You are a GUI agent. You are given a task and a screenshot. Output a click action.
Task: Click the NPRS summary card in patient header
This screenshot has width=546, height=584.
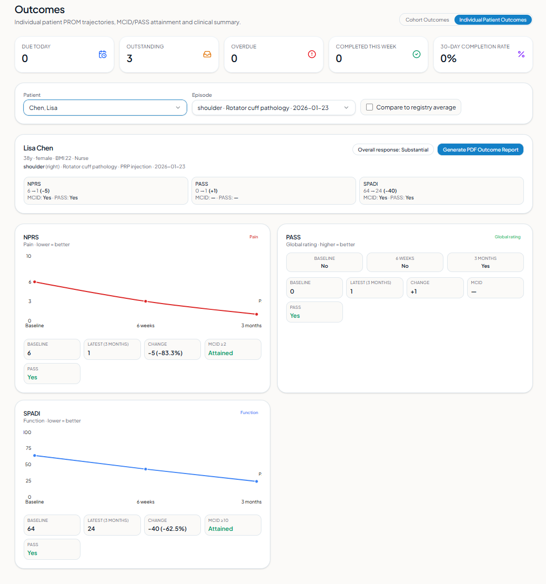pyautogui.click(x=106, y=190)
